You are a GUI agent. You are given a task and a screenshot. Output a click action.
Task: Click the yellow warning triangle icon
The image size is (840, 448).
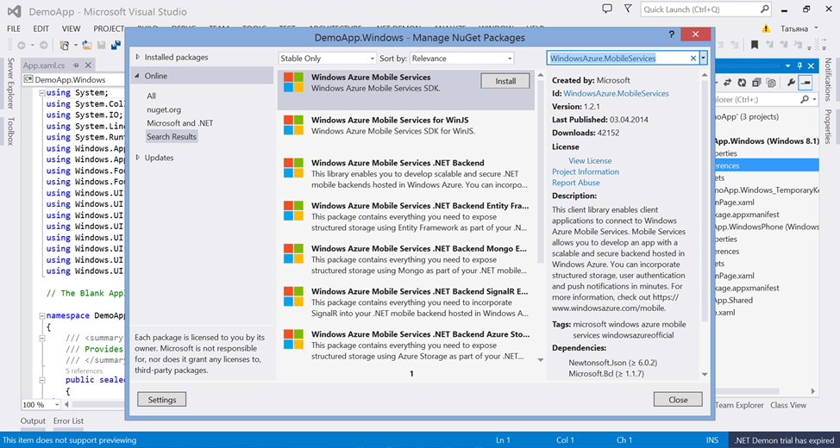(767, 28)
